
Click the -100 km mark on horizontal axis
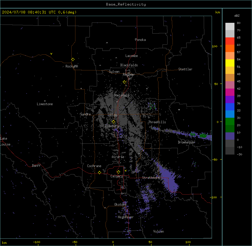pyautogui.click(x=37, y=242)
